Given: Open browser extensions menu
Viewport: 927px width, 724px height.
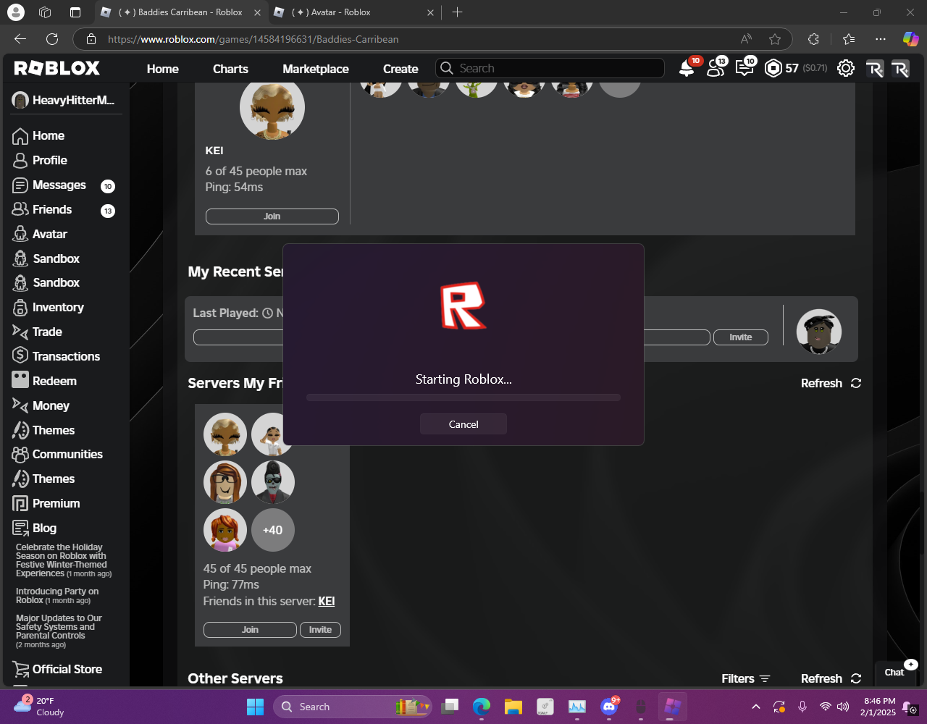Looking at the screenshot, I should click(x=813, y=39).
